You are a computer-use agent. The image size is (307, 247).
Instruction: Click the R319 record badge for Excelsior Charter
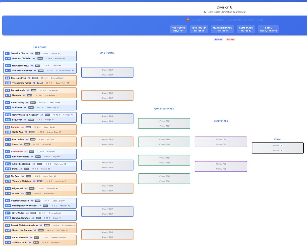click(37, 53)
